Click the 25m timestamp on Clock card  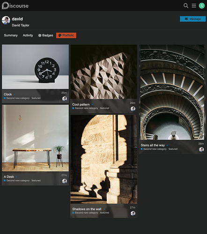click(x=64, y=93)
